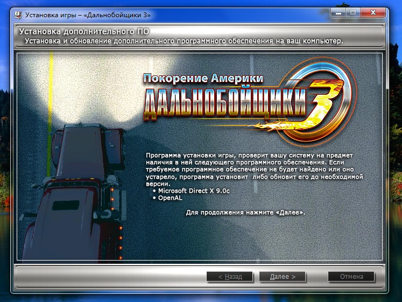Image resolution: width=402 pixels, height=302 pixels.
Task: Click the «Установка дополнительного ПО» heading
Action: coord(84,32)
